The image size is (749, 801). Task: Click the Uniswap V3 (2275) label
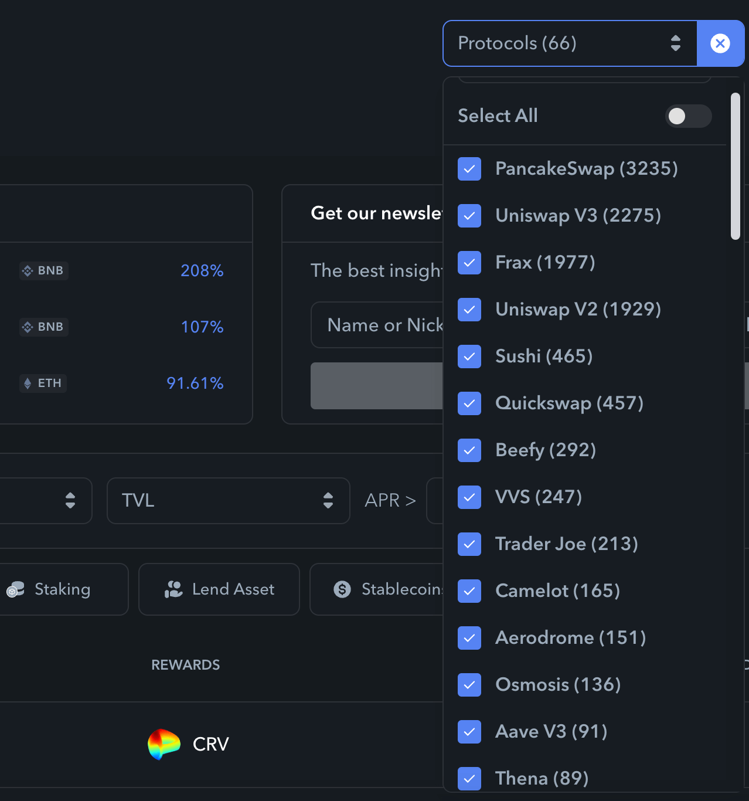coord(578,216)
